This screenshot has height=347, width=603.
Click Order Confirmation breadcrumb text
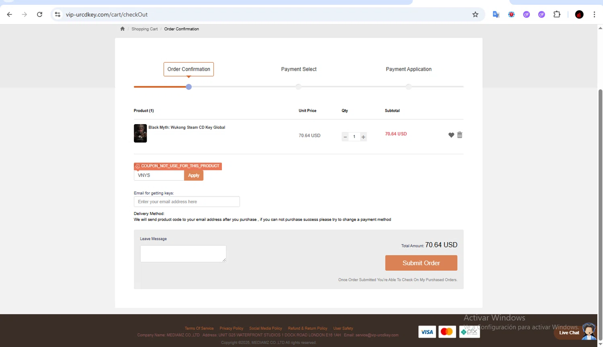pos(181,29)
